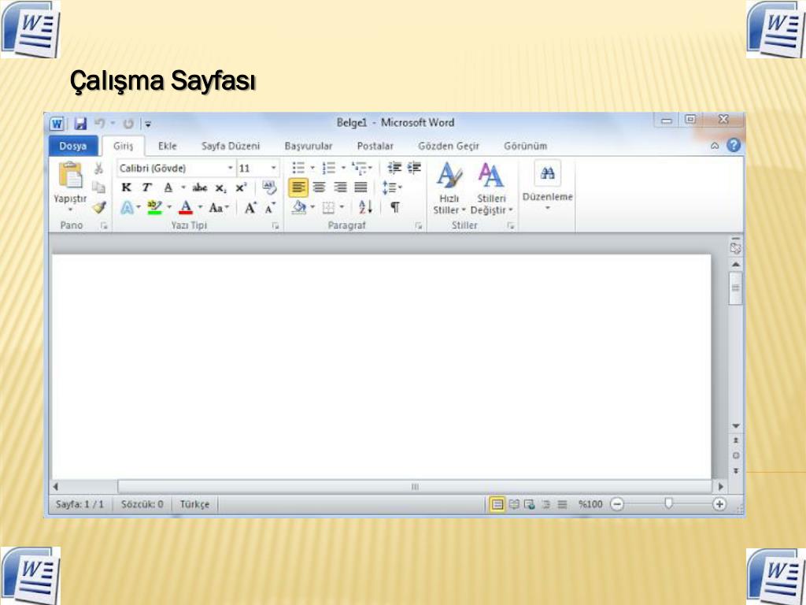Click Sözcük: 0 word count
This screenshot has width=806, height=605.
coord(142,504)
